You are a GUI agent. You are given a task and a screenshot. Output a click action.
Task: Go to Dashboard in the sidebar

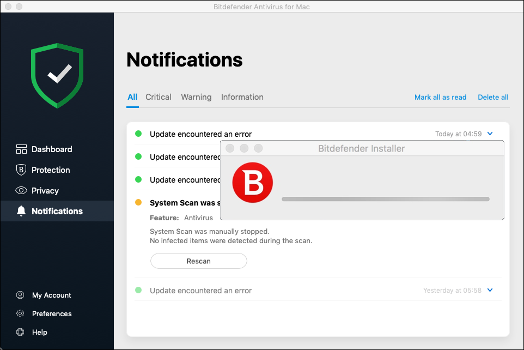coord(52,149)
